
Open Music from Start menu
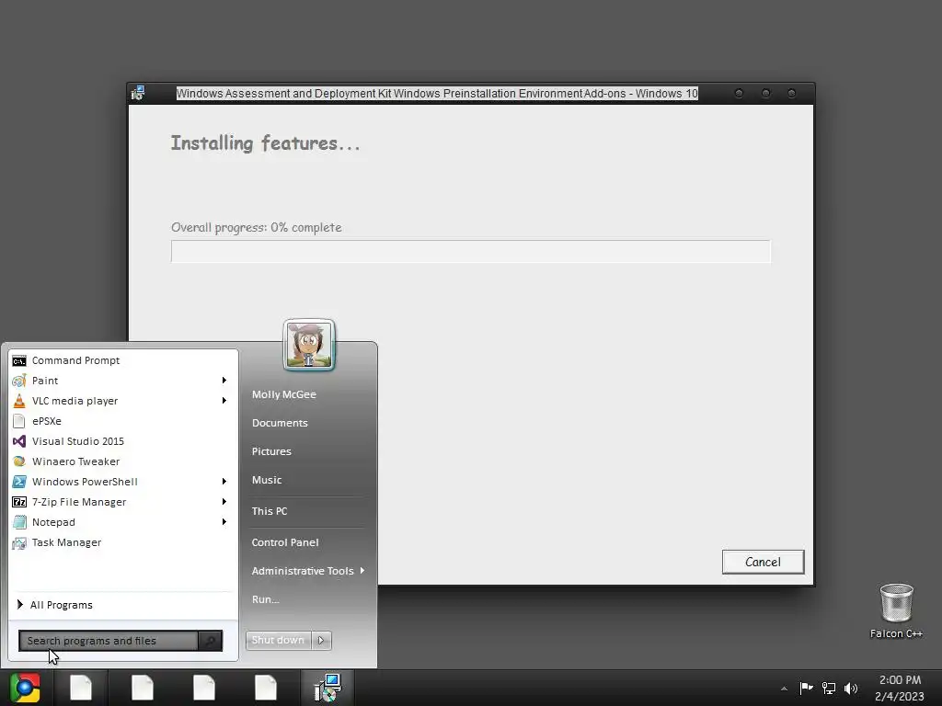(267, 480)
